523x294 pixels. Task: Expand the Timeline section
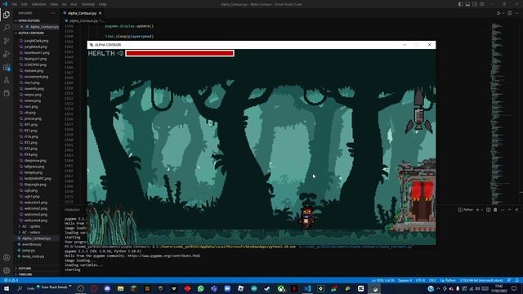tap(25, 274)
